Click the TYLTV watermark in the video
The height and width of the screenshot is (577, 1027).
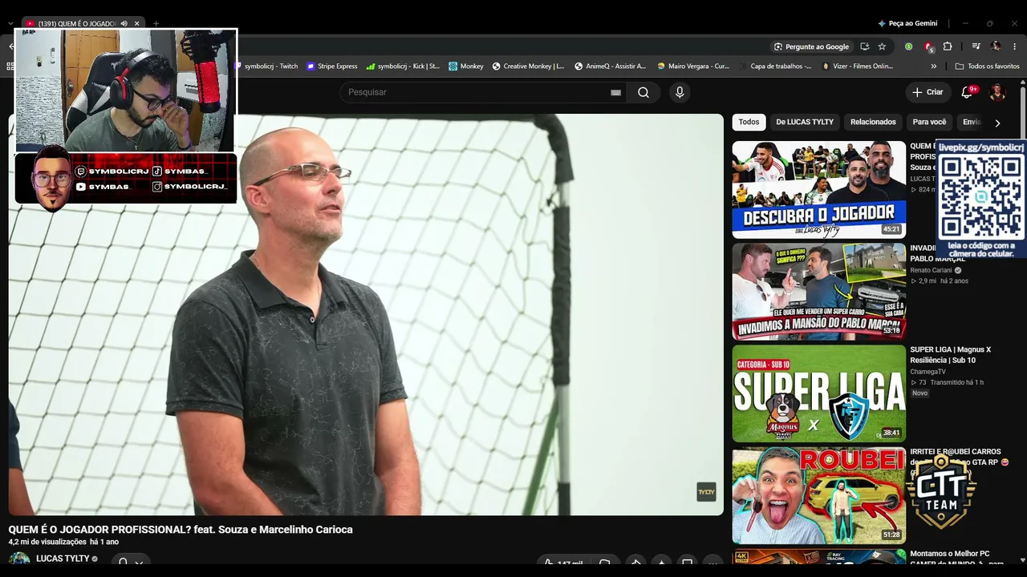click(x=706, y=492)
